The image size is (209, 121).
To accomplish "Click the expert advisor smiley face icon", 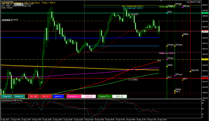I will (200, 2).
